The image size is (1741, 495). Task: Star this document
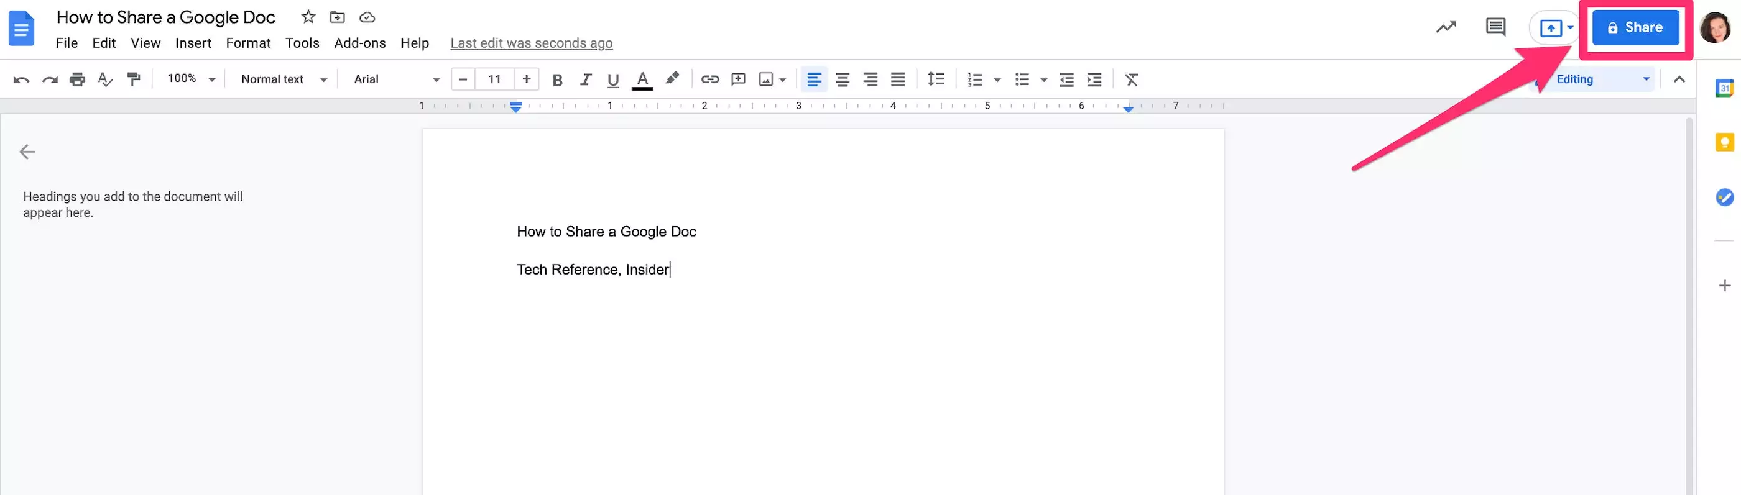(x=308, y=17)
